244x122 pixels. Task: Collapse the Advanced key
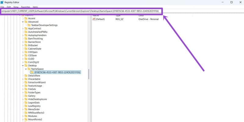[x=23, y=22]
